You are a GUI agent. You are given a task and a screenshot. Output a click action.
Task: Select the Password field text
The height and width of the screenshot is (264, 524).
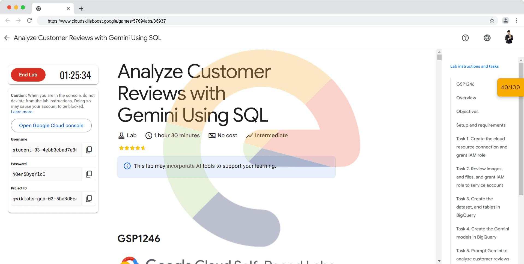[x=46, y=174]
